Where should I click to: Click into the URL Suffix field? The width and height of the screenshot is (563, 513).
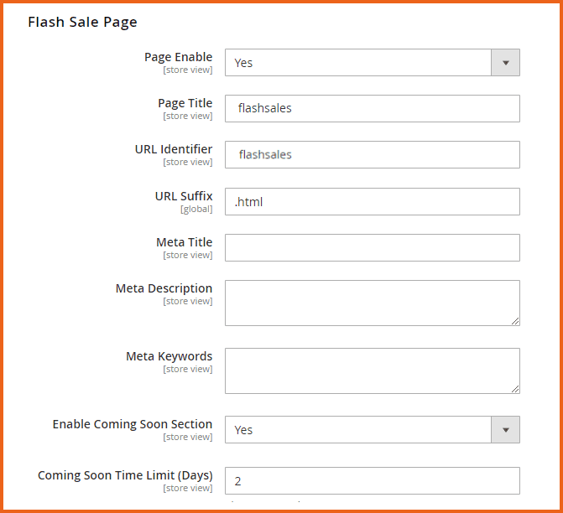(372, 201)
